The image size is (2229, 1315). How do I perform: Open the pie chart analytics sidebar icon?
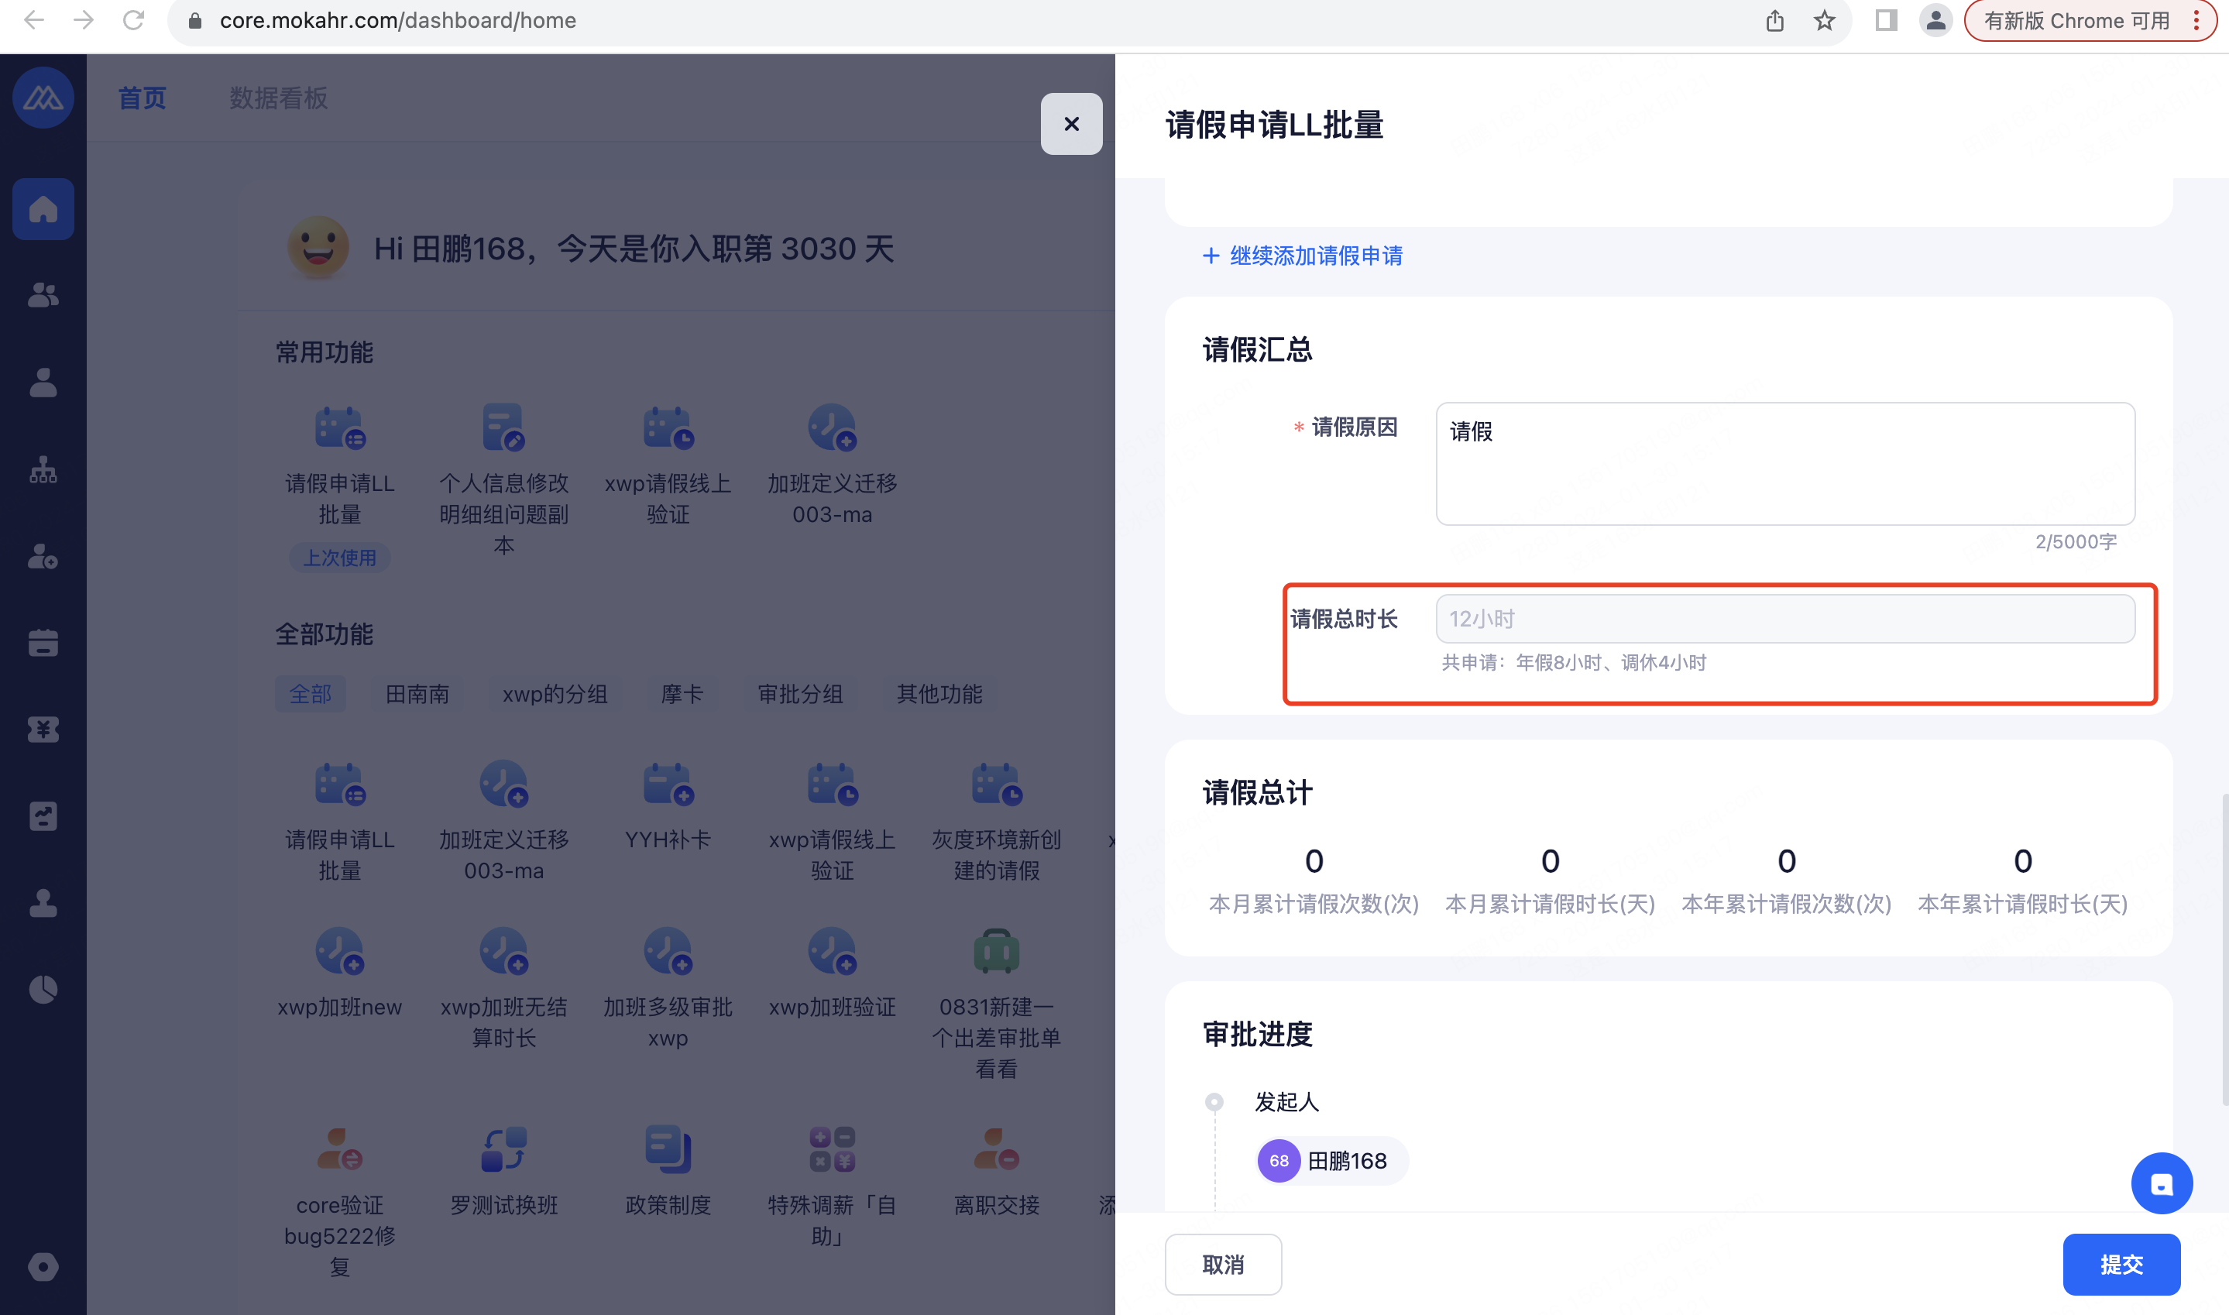coord(43,989)
